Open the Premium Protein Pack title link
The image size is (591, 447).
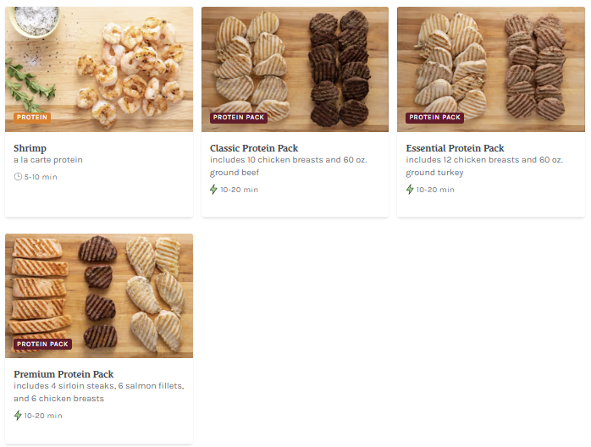64,374
